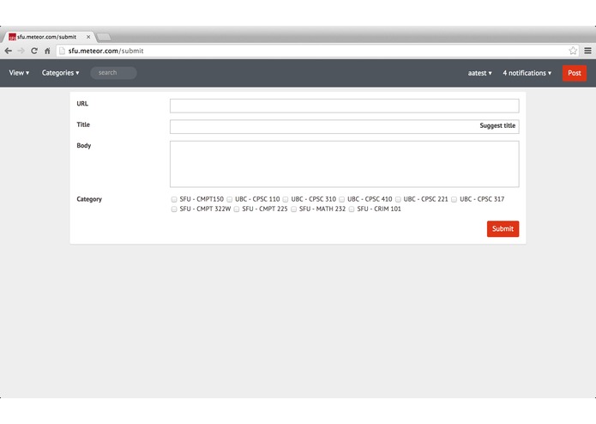The height and width of the screenshot is (424, 596).
Task: Check the SFU - CMPT 322W category
Action: (174, 209)
